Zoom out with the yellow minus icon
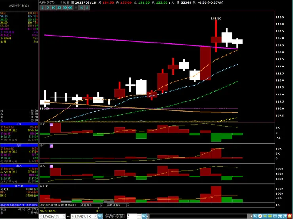This screenshot has height=219, width=293. [x=265, y=216]
